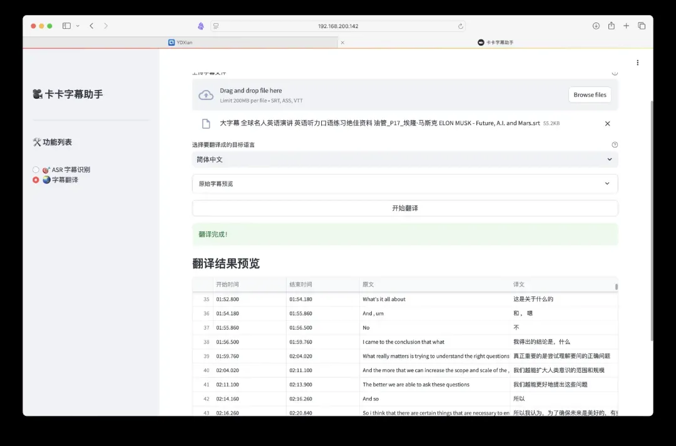Open the Safari sidebar toggle icon
Image resolution: width=676 pixels, height=446 pixels.
point(66,26)
